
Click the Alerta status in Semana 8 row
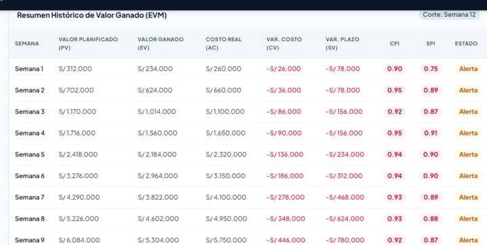[468, 219]
